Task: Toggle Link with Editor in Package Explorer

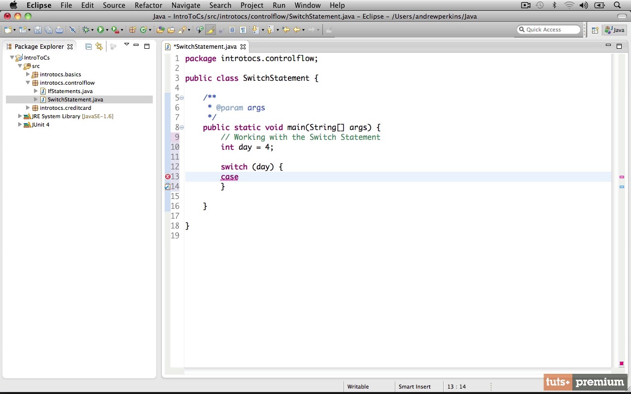Action: 99,46
